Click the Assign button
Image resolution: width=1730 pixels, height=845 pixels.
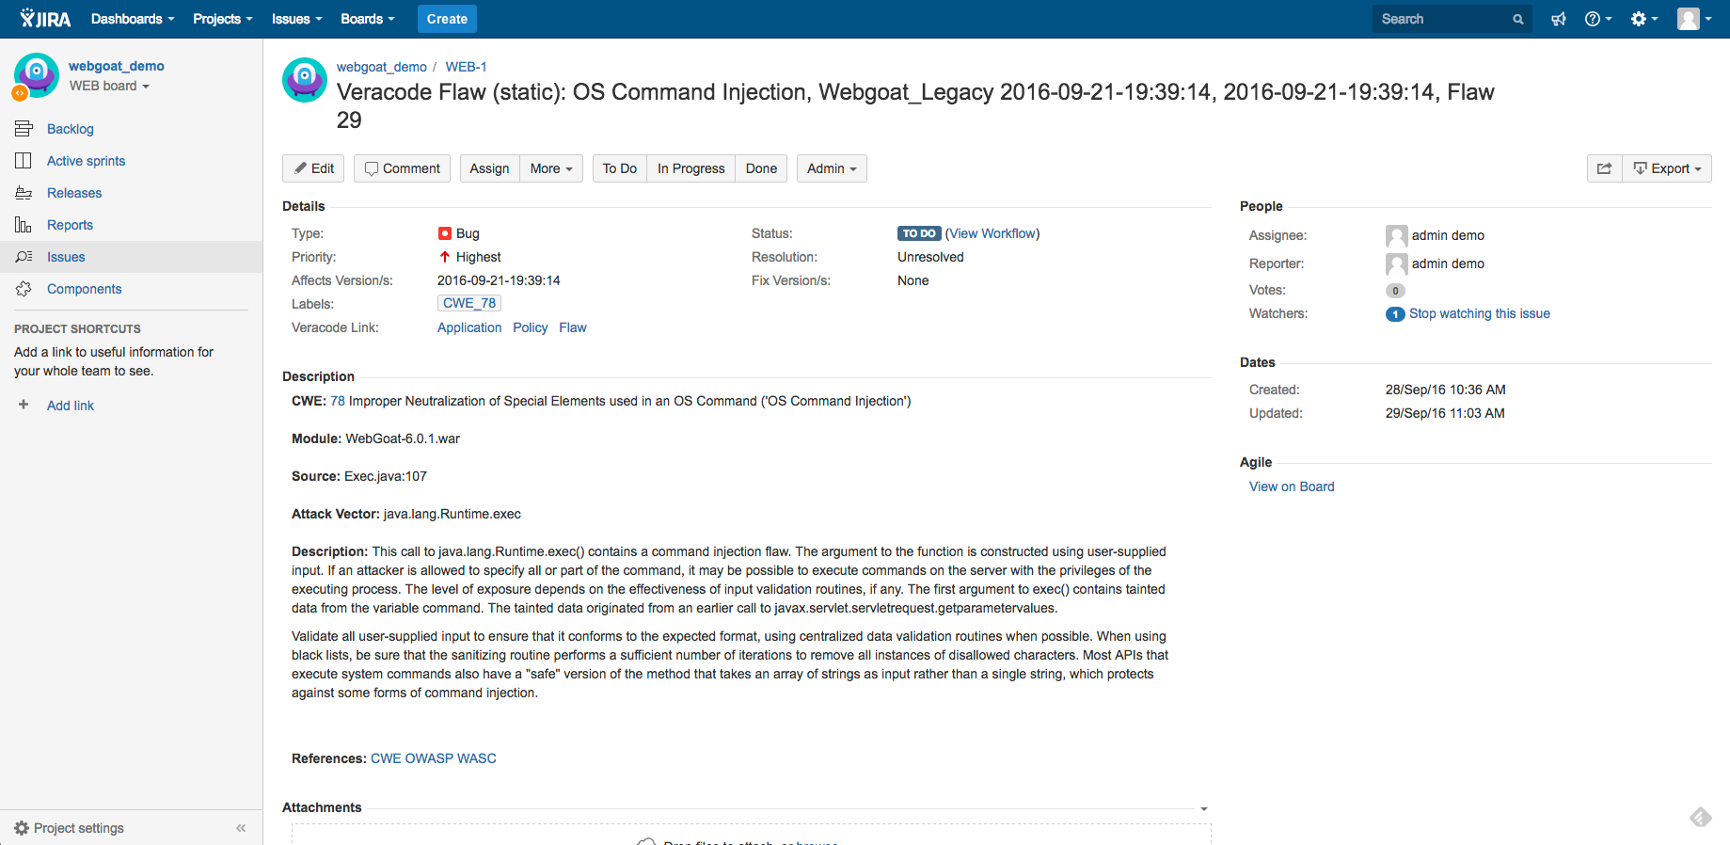pos(489,168)
